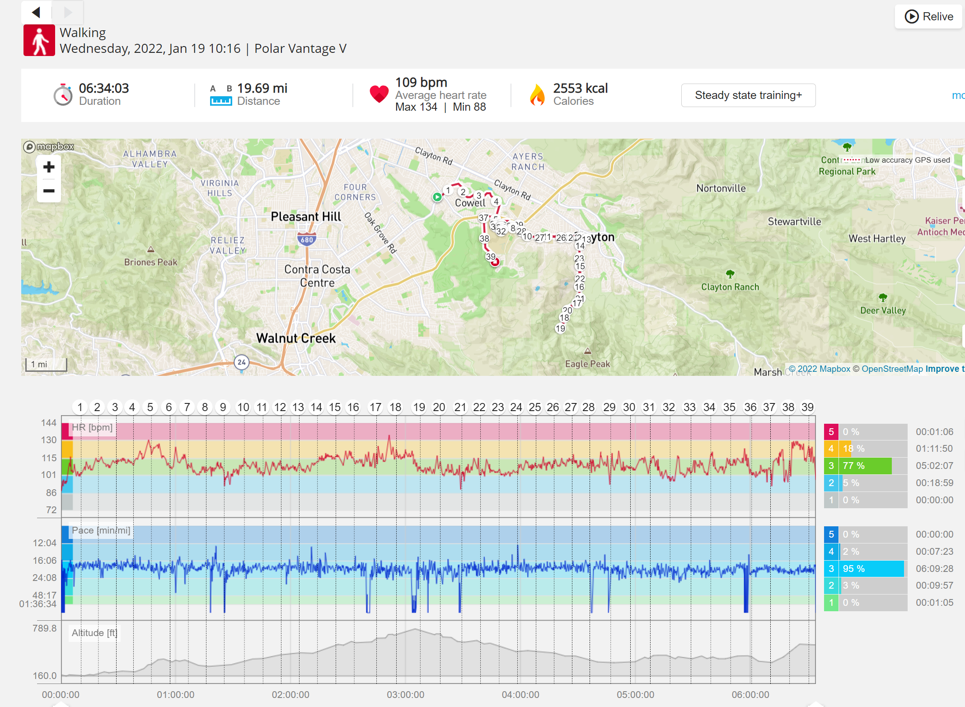This screenshot has width=965, height=707.
Task: Open the Relive playback button
Action: 928,17
